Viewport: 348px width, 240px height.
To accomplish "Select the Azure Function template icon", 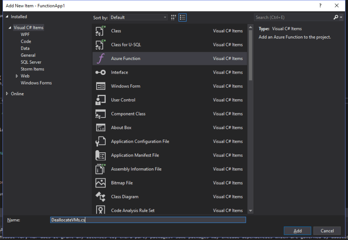I will tap(101, 59).
